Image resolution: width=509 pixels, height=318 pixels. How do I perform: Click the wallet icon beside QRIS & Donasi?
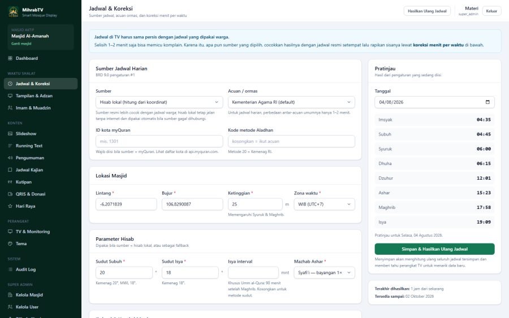click(x=10, y=194)
